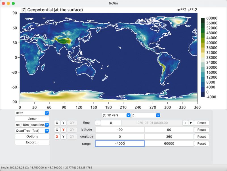Click the Linear scaling button
Image resolution: width=227 pixels, height=171 pixels.
coord(32,119)
